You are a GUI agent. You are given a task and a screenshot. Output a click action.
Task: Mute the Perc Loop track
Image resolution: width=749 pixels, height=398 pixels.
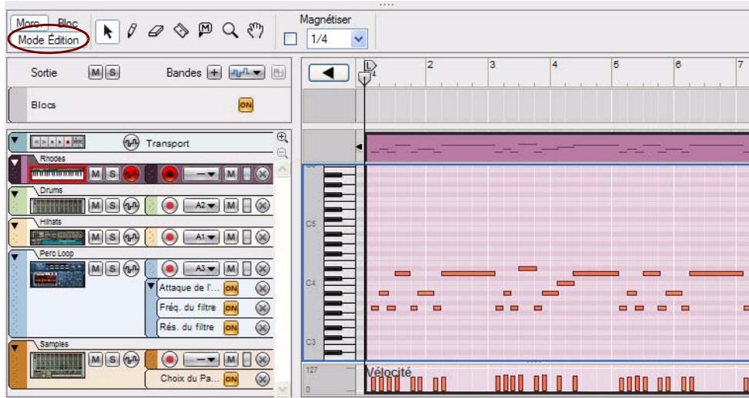[95, 268]
